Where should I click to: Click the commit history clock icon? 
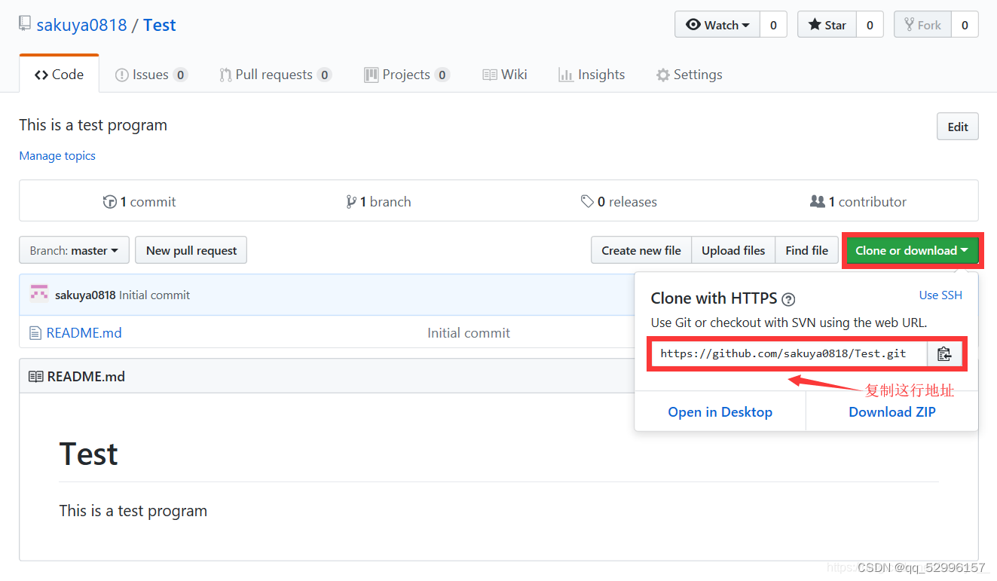click(110, 202)
